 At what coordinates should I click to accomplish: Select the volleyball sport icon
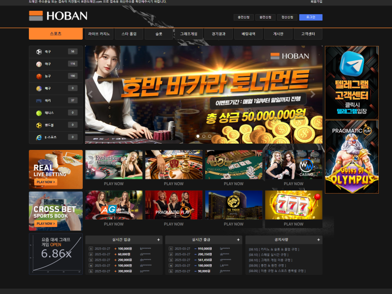pos(39,88)
